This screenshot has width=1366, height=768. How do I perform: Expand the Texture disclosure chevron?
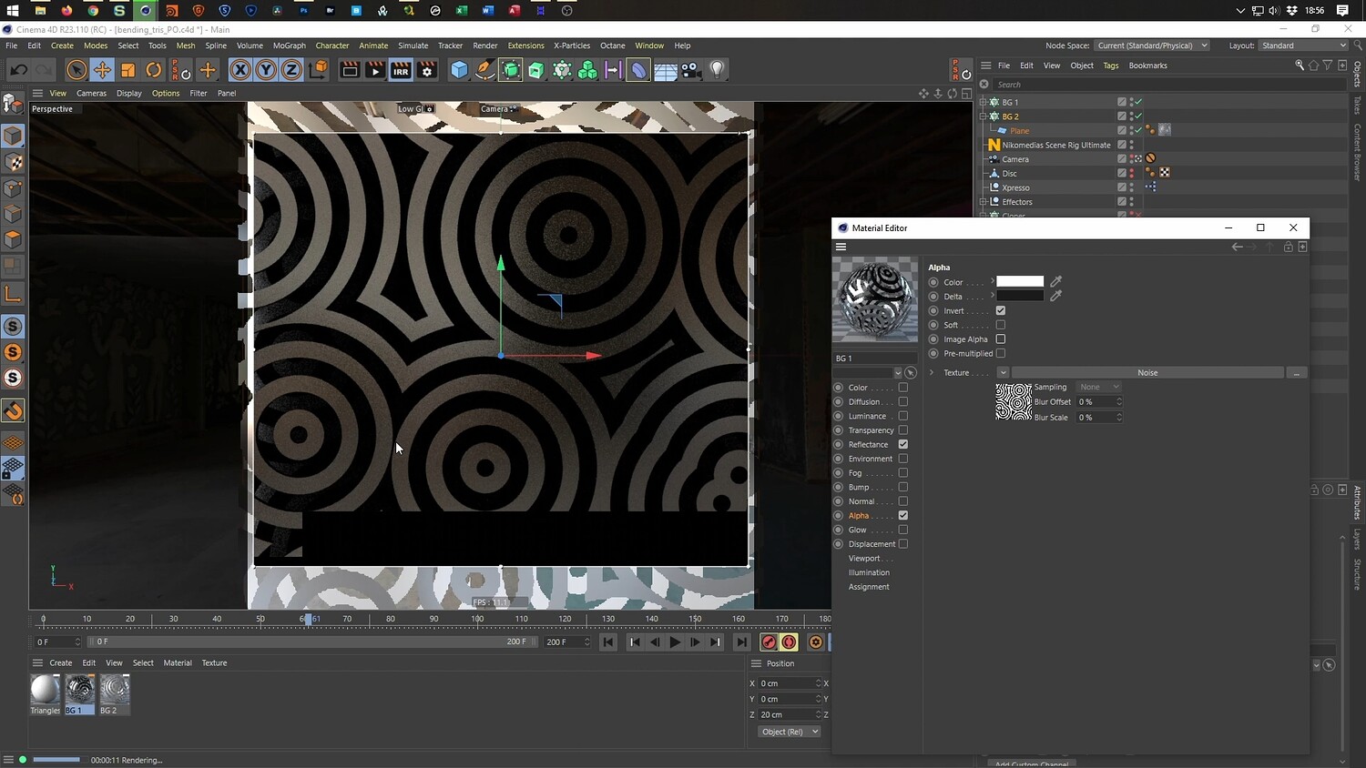click(932, 373)
